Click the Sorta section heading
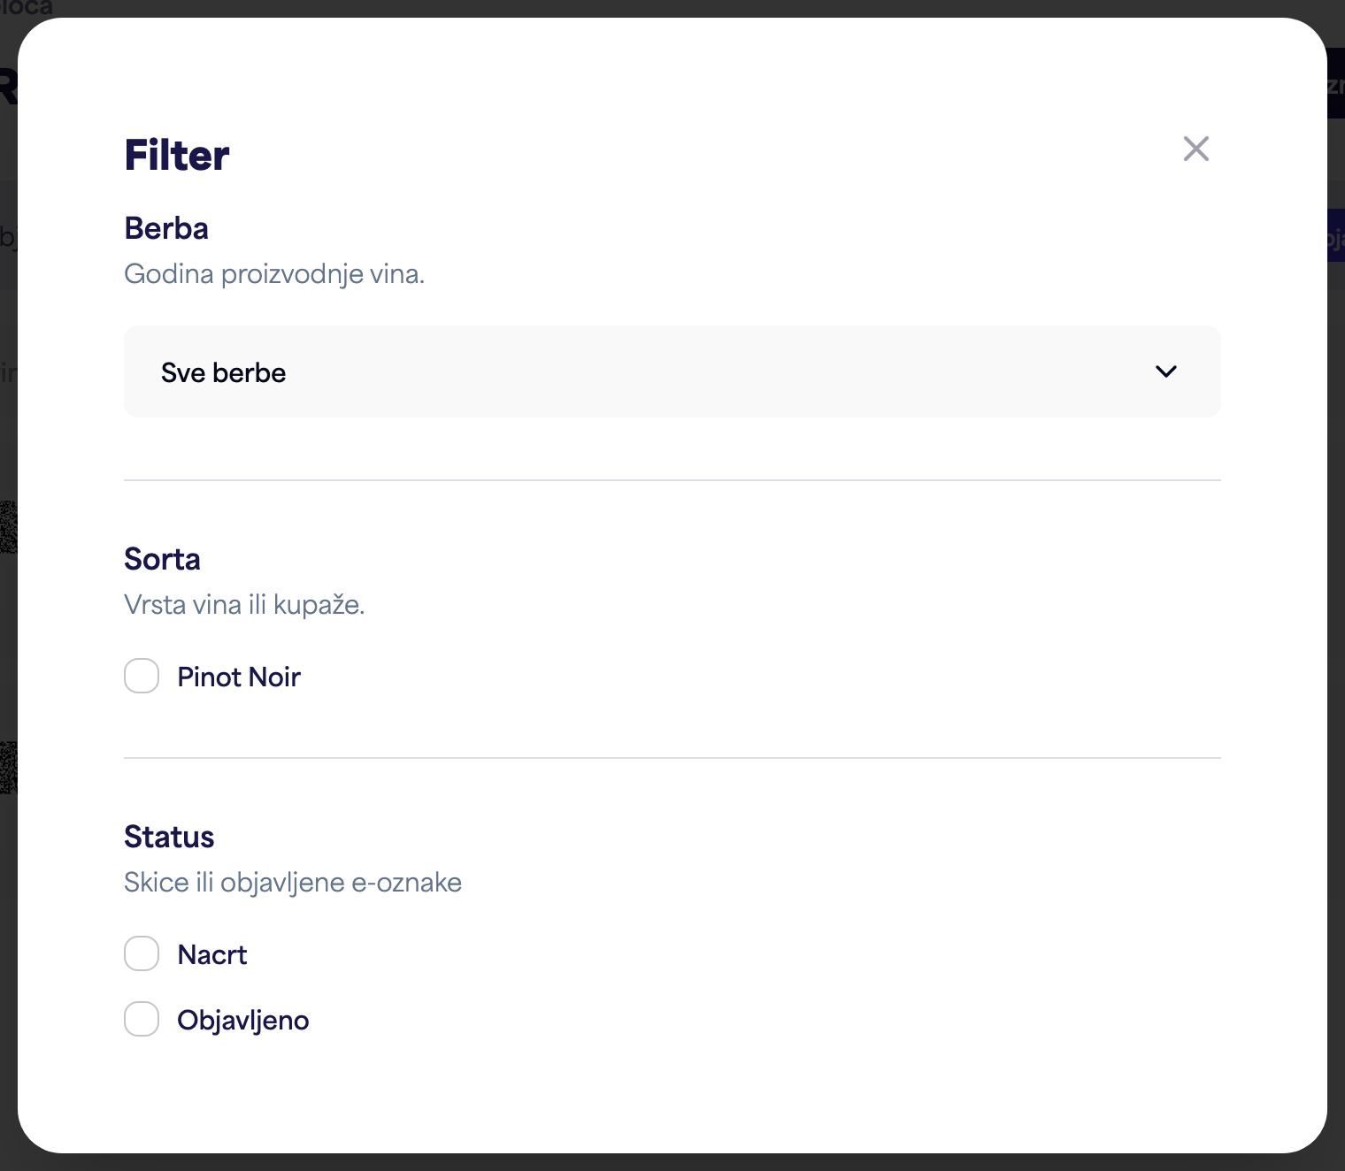1345x1171 pixels. point(162,559)
